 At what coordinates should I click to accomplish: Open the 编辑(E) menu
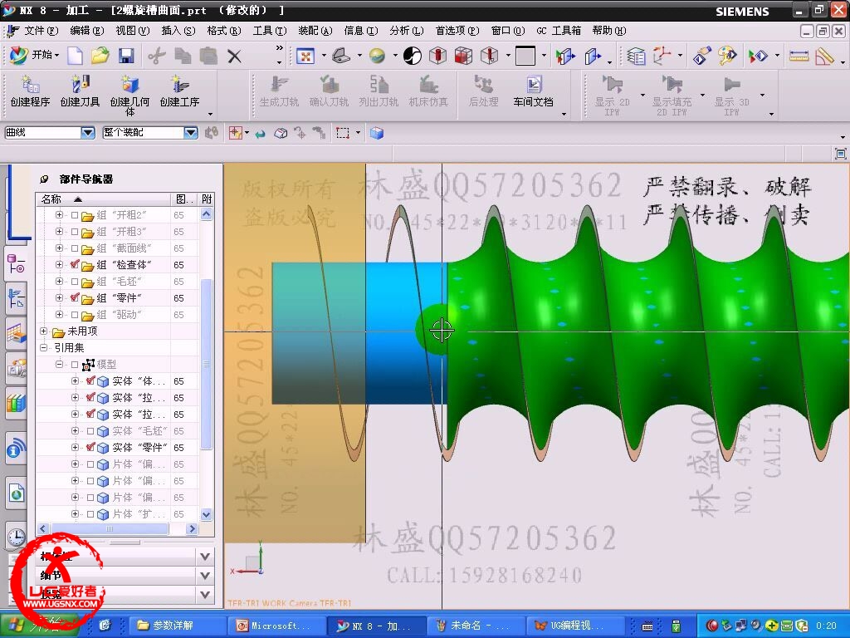(x=86, y=31)
